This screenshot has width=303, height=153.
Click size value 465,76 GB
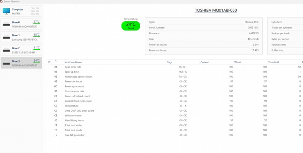coord(253,39)
